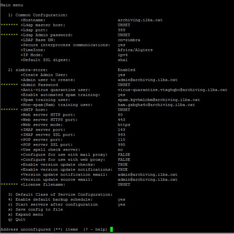Click '+Enable version update checks:' label

click(58, 165)
